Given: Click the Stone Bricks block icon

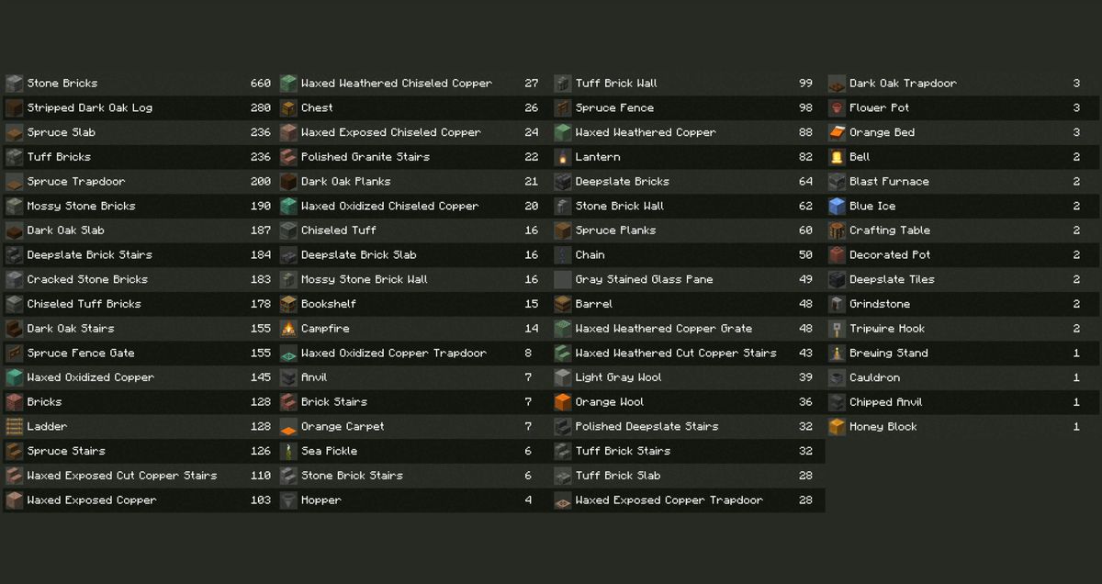Looking at the screenshot, I should [14, 84].
